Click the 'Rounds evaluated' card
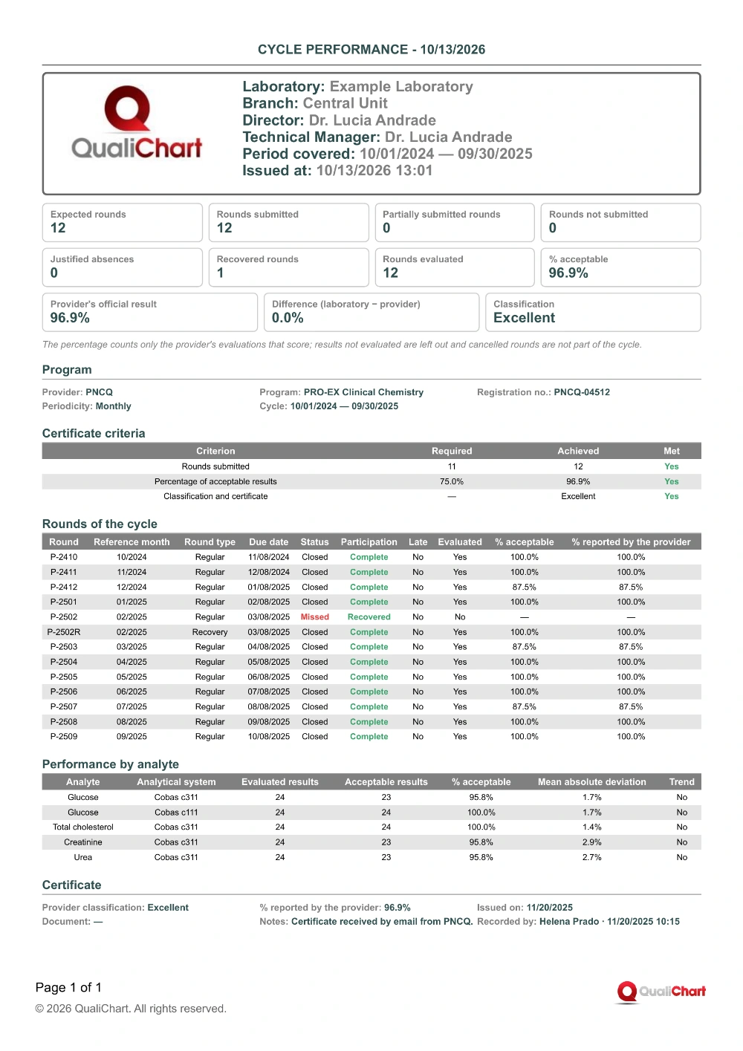Screen dimensions: 743x1051 tap(455, 267)
